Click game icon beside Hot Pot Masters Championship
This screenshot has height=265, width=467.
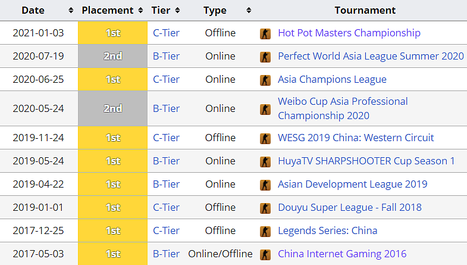pyautogui.click(x=265, y=33)
